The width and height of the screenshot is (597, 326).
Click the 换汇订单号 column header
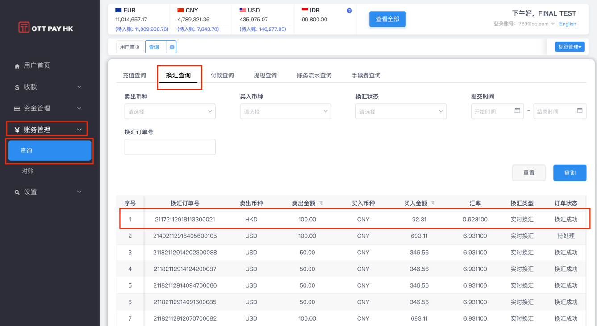pos(185,204)
